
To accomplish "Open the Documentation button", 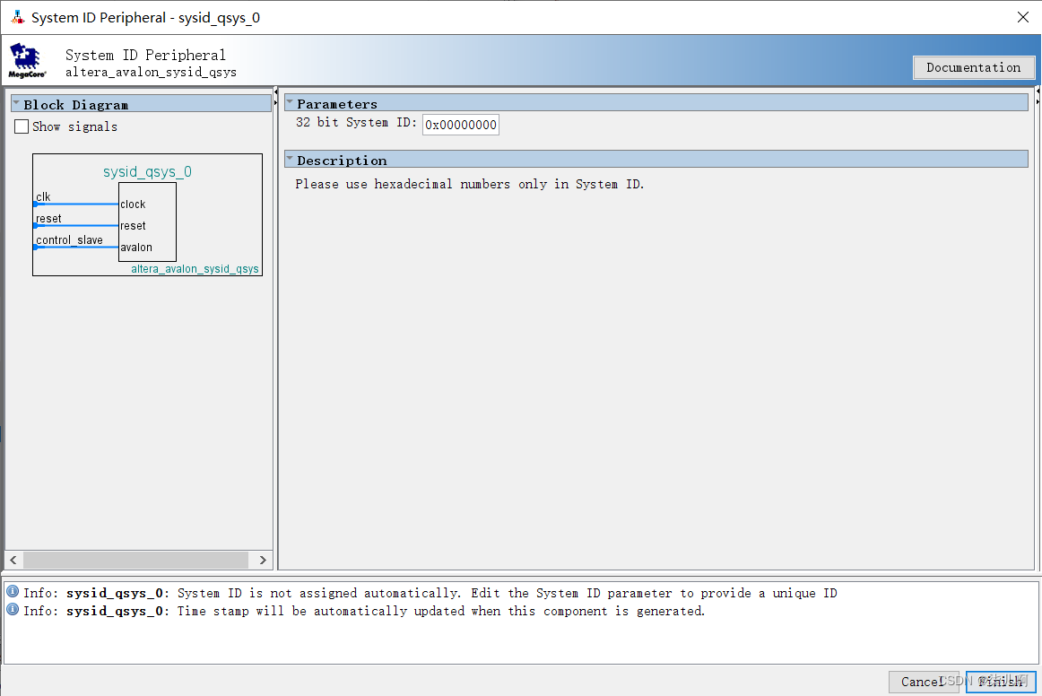I will click(974, 67).
